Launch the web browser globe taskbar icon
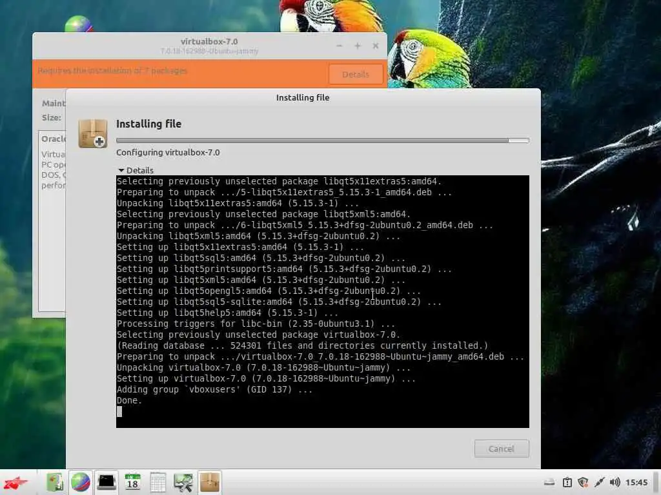Image resolution: width=661 pixels, height=495 pixels. 80,482
